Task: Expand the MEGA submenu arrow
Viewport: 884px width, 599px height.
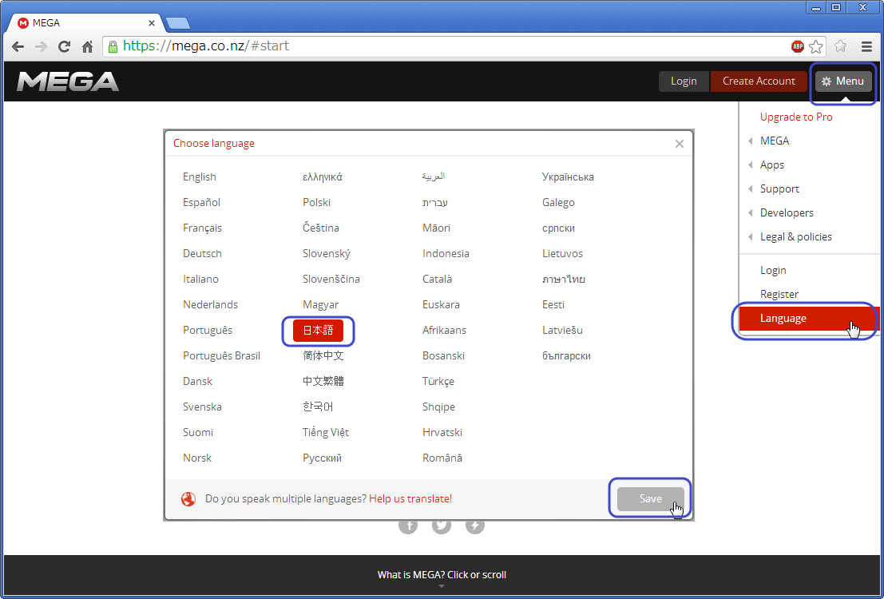Action: pos(751,141)
